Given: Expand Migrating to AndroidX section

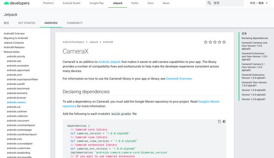Looking at the screenshot, I should 2,38.
